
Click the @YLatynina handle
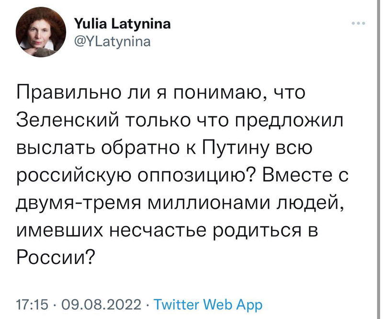coord(112,42)
